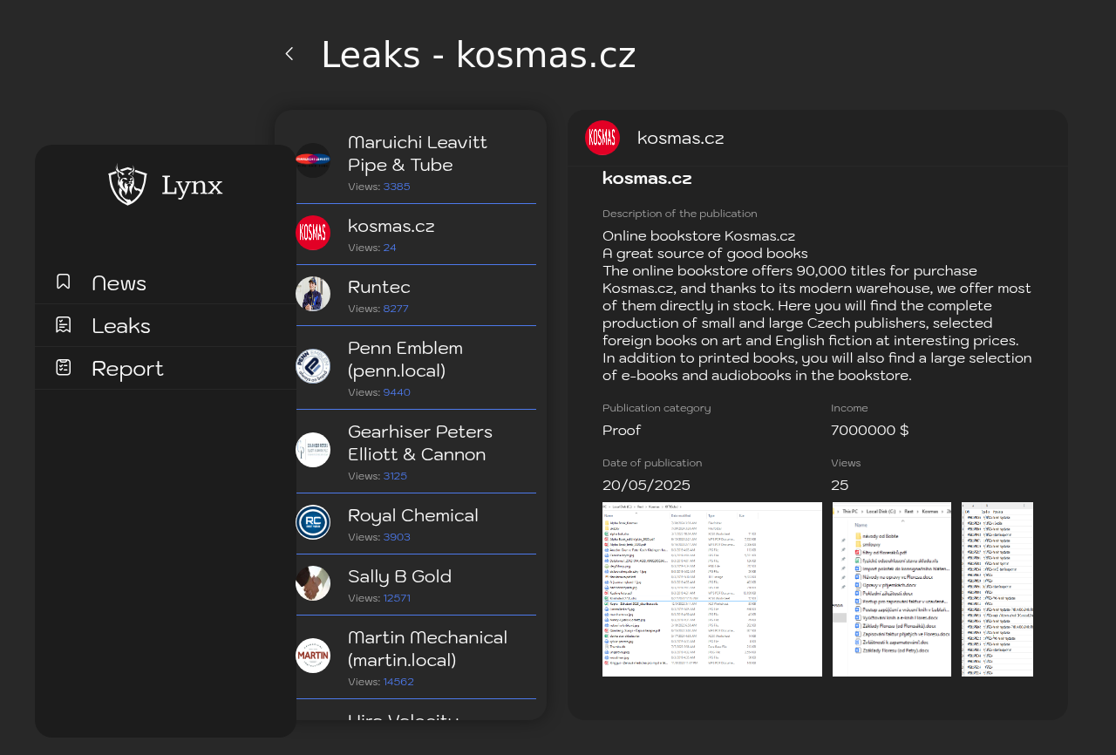Open the Leaks menu item
Viewport: 1116px width, 755px height.
(x=166, y=325)
